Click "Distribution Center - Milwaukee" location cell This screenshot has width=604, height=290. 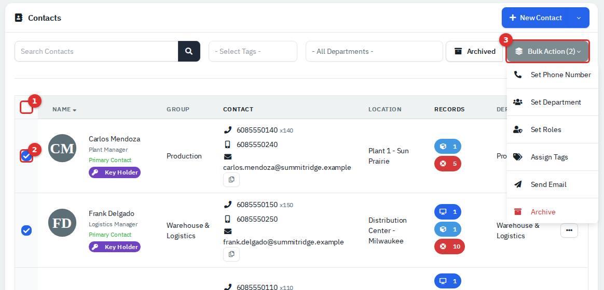[388, 230]
